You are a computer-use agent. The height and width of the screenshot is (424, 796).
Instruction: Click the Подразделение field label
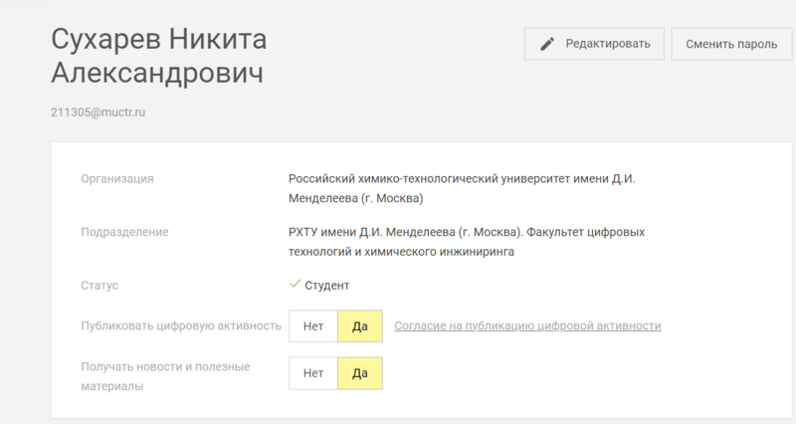[x=124, y=232]
